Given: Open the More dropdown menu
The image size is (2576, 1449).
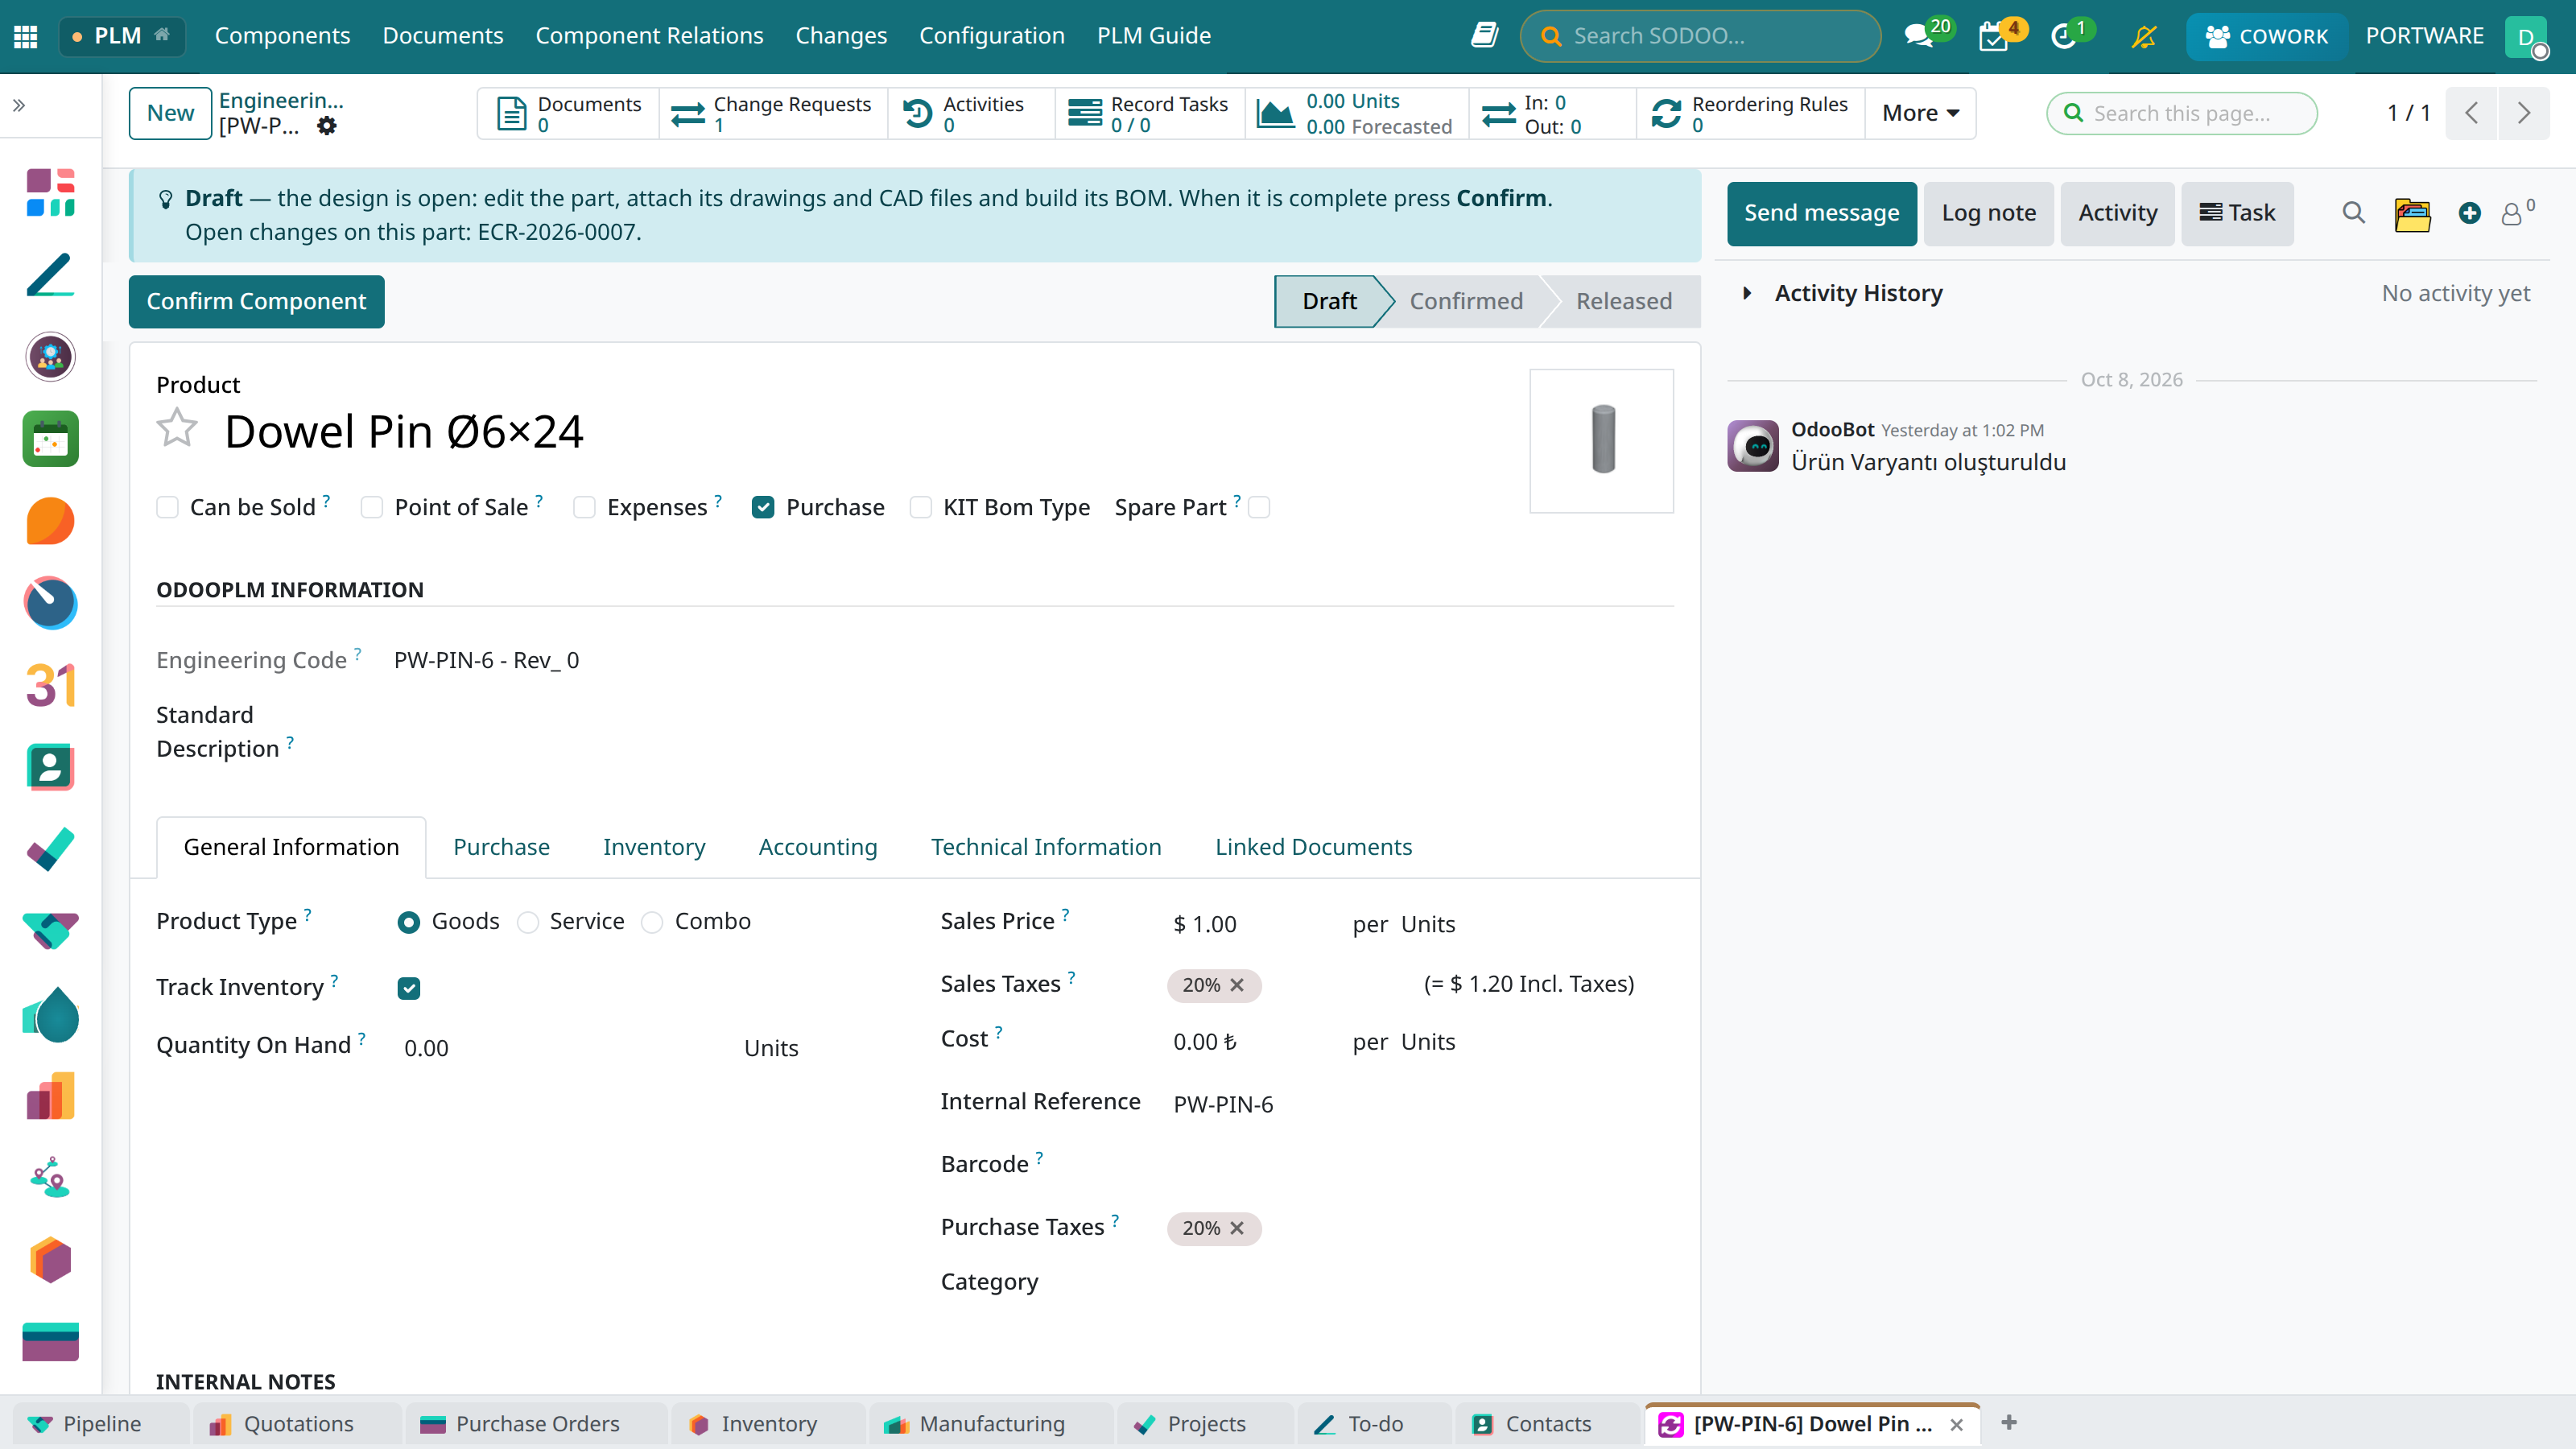Looking at the screenshot, I should tap(1920, 113).
